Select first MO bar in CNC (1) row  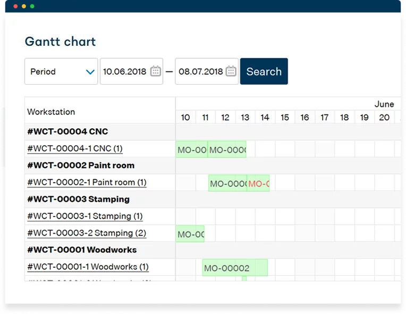point(192,149)
